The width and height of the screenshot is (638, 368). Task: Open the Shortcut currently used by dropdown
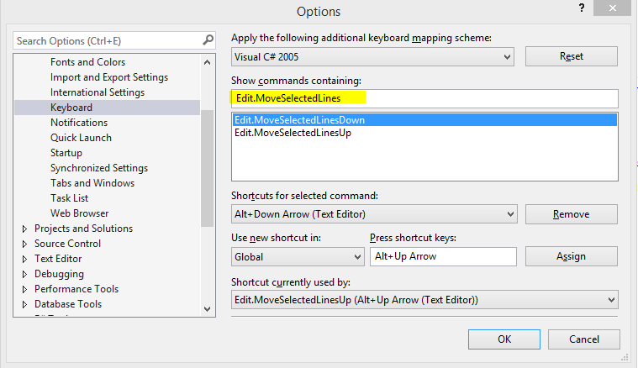tap(424, 300)
